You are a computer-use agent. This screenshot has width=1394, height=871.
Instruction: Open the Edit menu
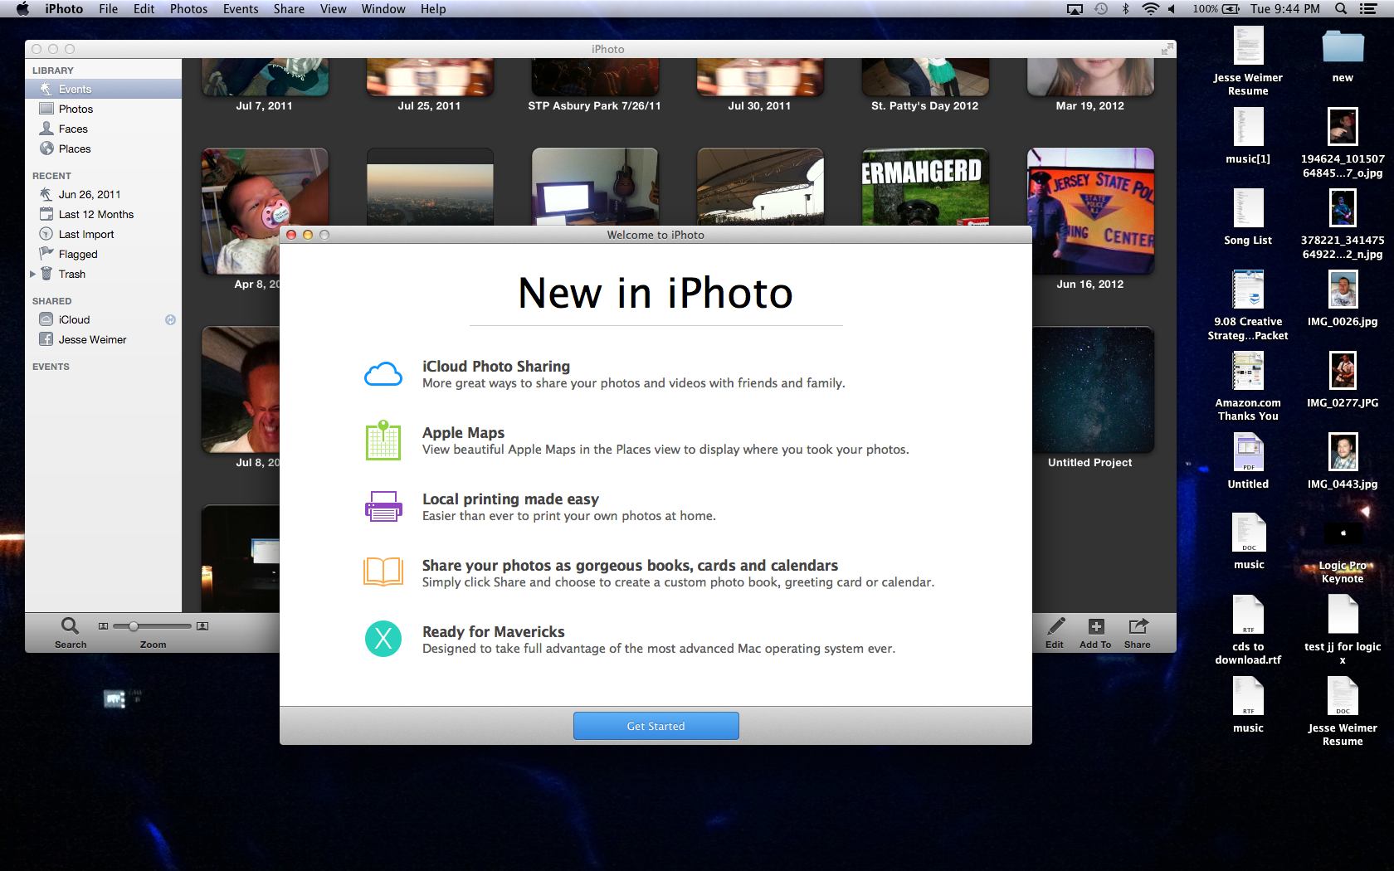144,9
